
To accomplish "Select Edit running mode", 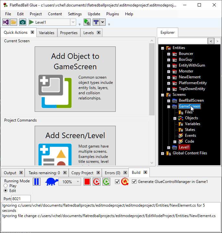I will tap(6, 190).
